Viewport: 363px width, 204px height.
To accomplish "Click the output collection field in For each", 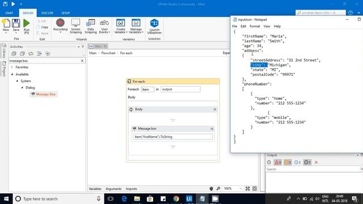I will point(180,90).
